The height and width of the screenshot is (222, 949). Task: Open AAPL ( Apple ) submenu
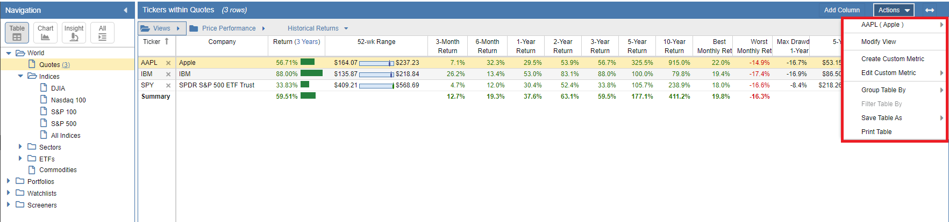(895, 25)
